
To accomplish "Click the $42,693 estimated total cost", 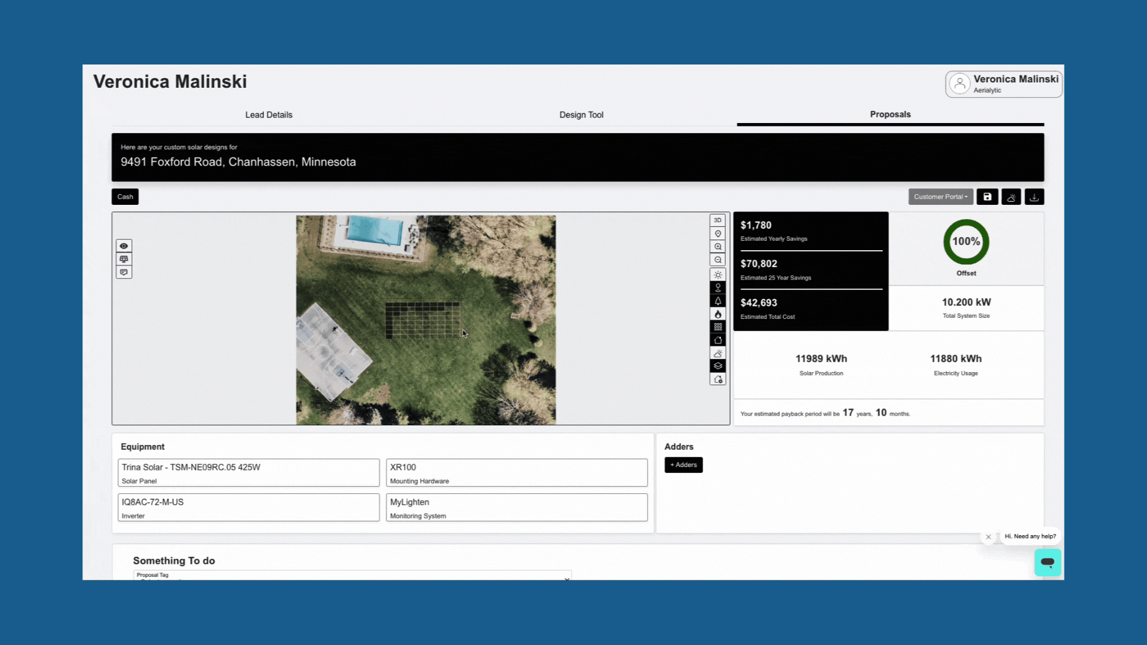I will [x=759, y=303].
